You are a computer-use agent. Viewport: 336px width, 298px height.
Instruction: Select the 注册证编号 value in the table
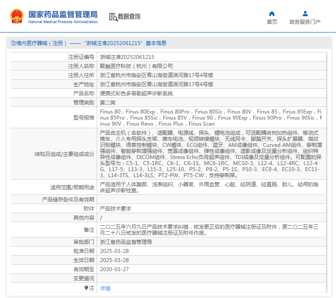(127, 57)
